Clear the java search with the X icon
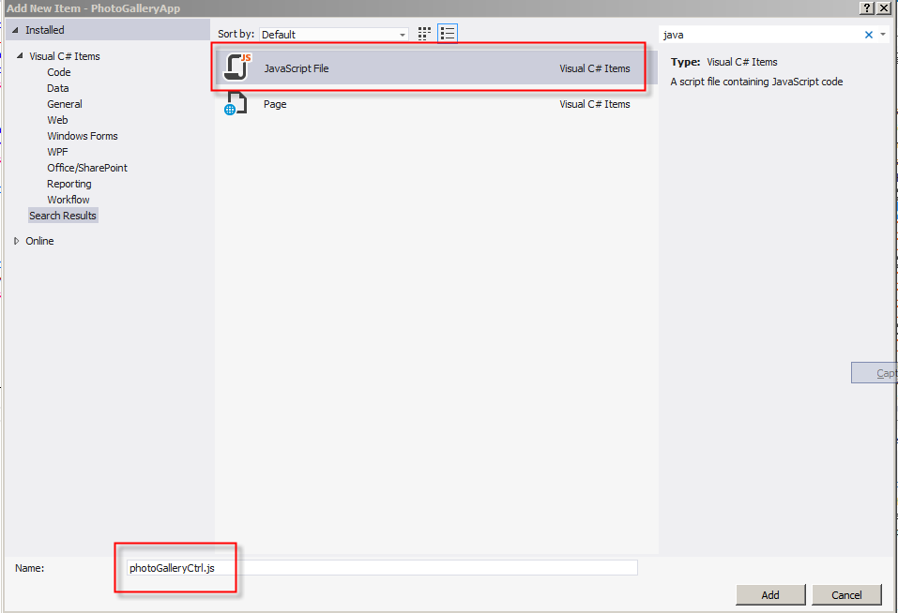Screen dimensions: 898x613 point(870,34)
